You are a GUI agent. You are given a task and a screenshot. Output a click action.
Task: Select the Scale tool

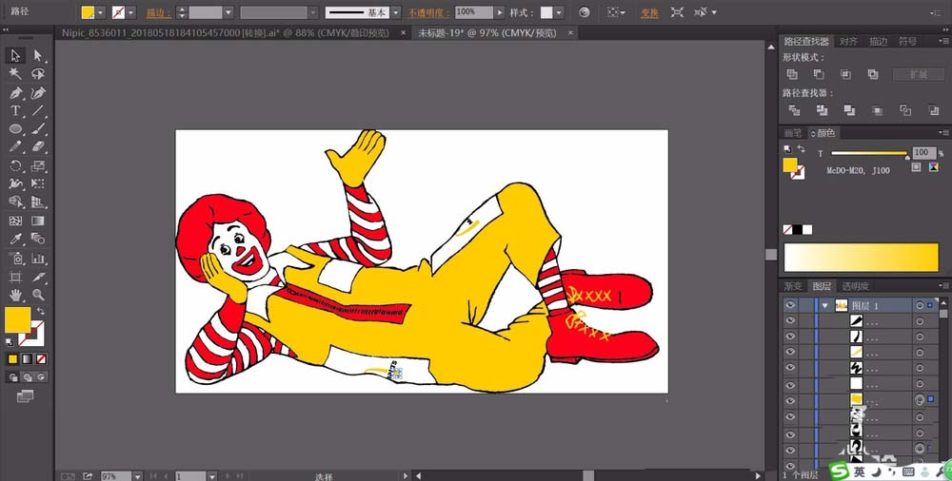click(38, 166)
